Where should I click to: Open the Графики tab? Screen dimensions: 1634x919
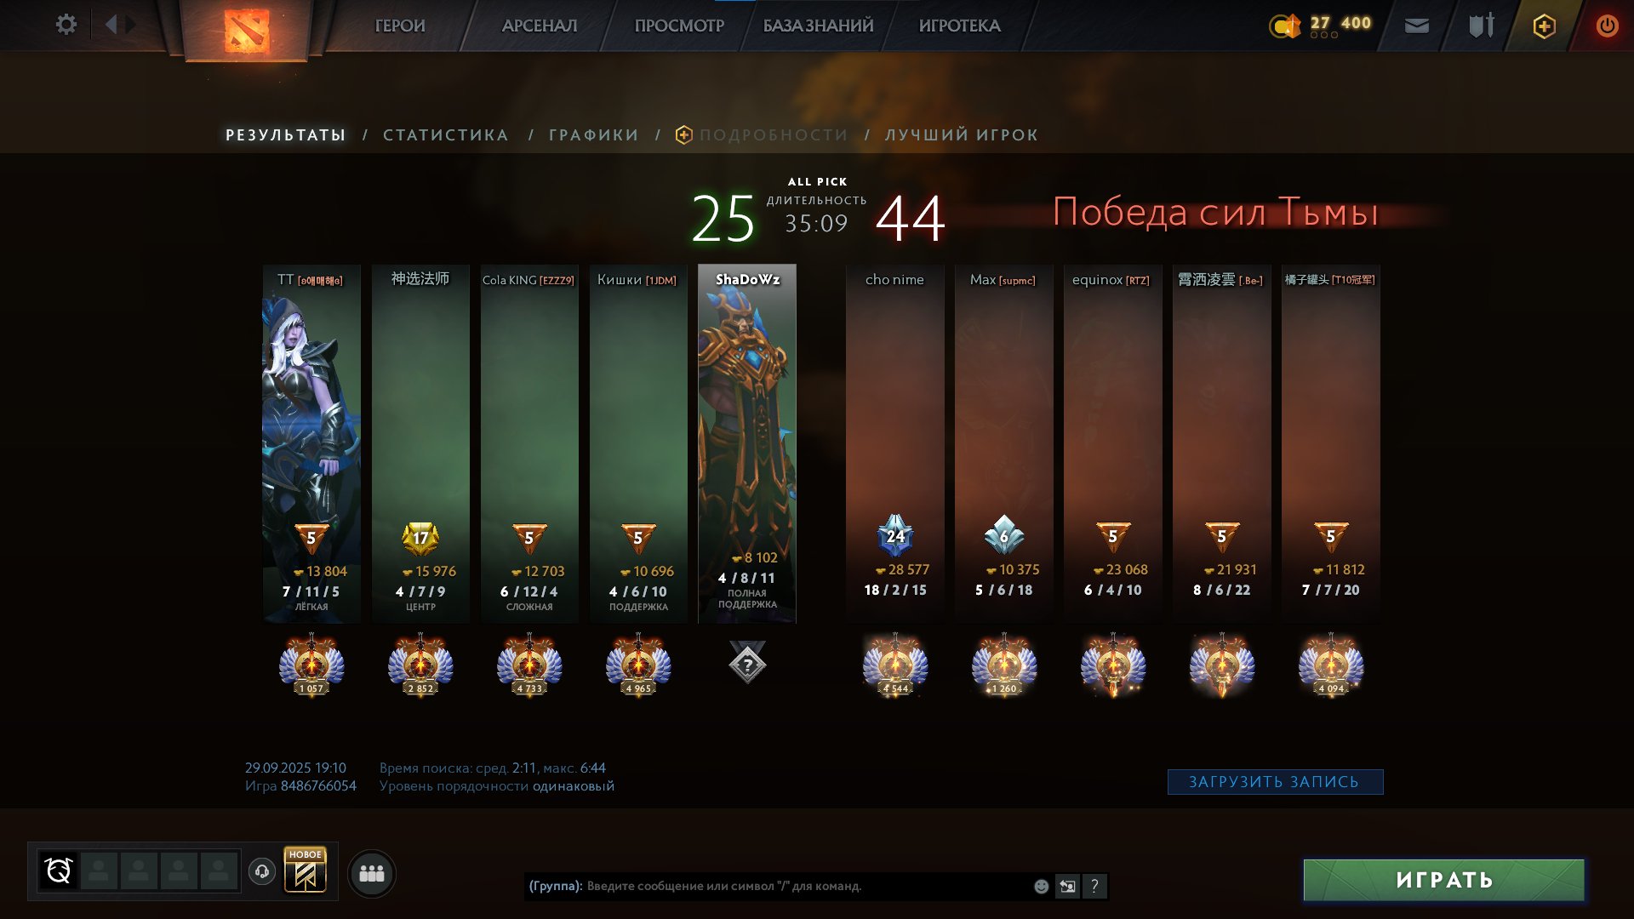click(593, 135)
